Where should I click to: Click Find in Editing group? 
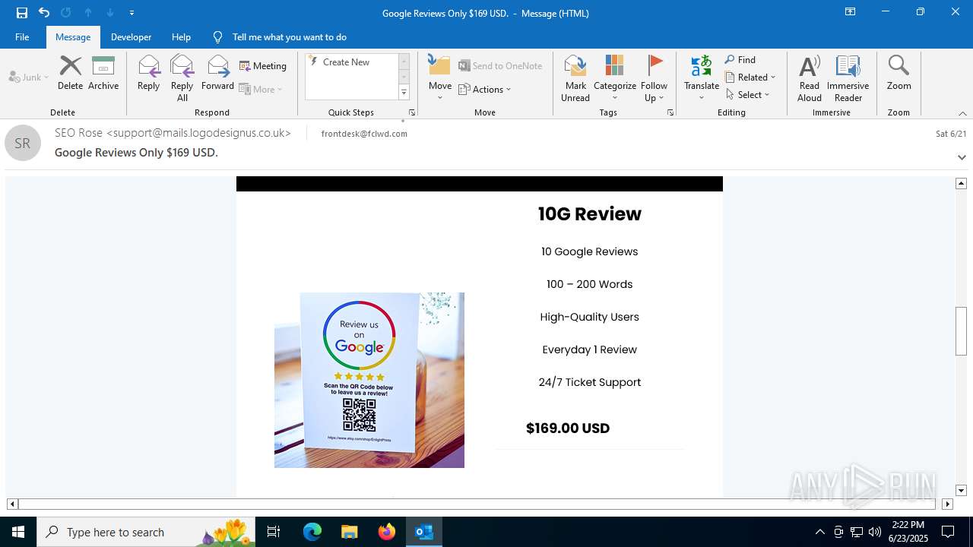[740, 60]
